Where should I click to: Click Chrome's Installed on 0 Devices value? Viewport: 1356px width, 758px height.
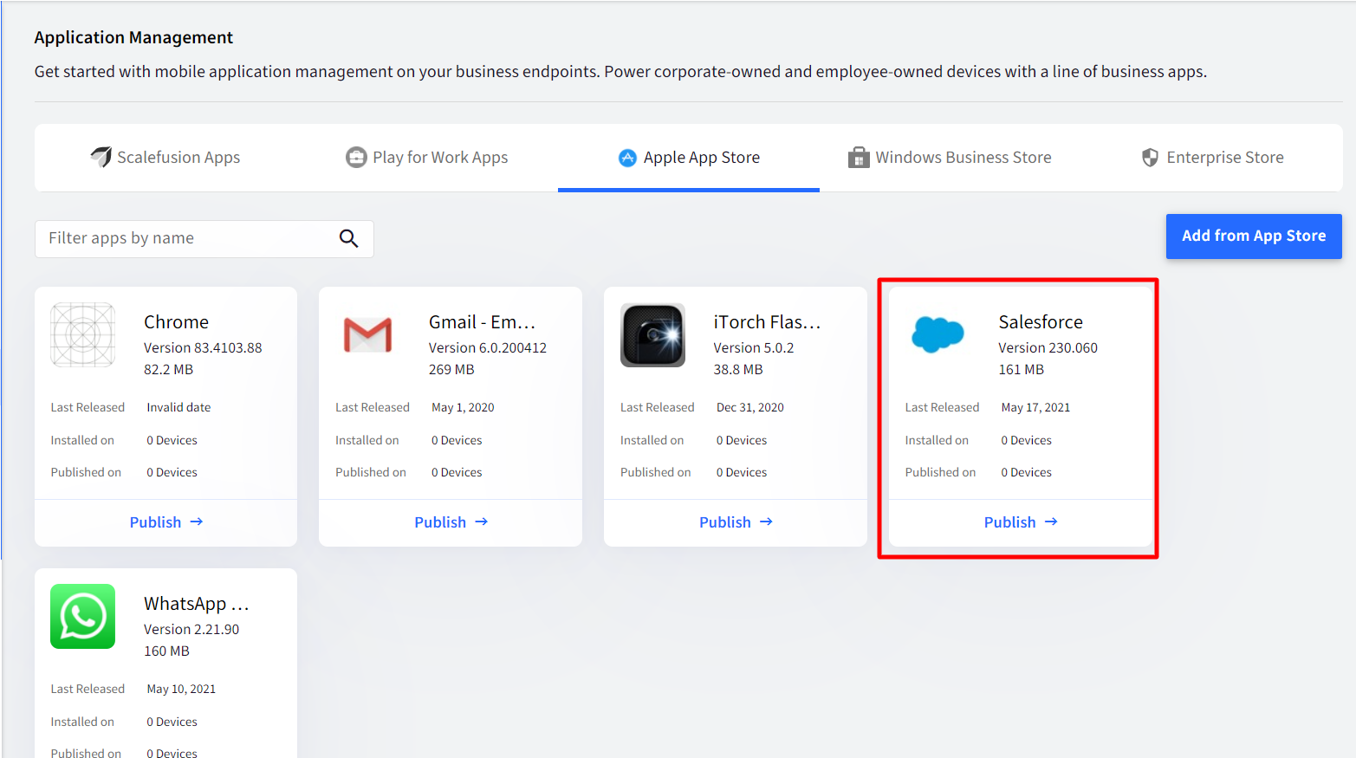[172, 440]
